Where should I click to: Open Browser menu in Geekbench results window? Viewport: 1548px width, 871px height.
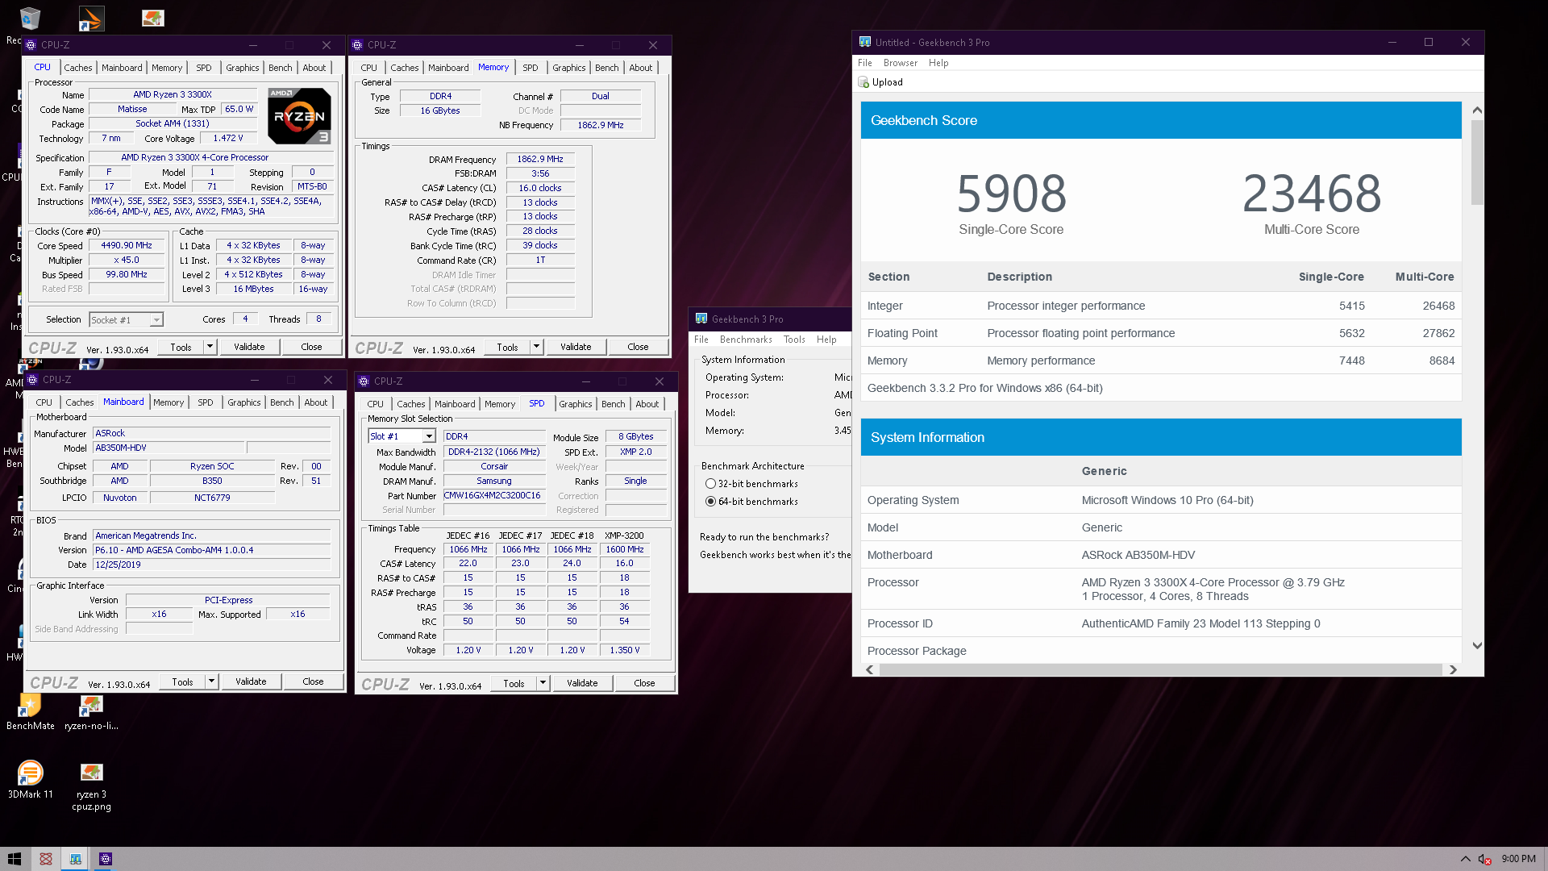point(900,63)
